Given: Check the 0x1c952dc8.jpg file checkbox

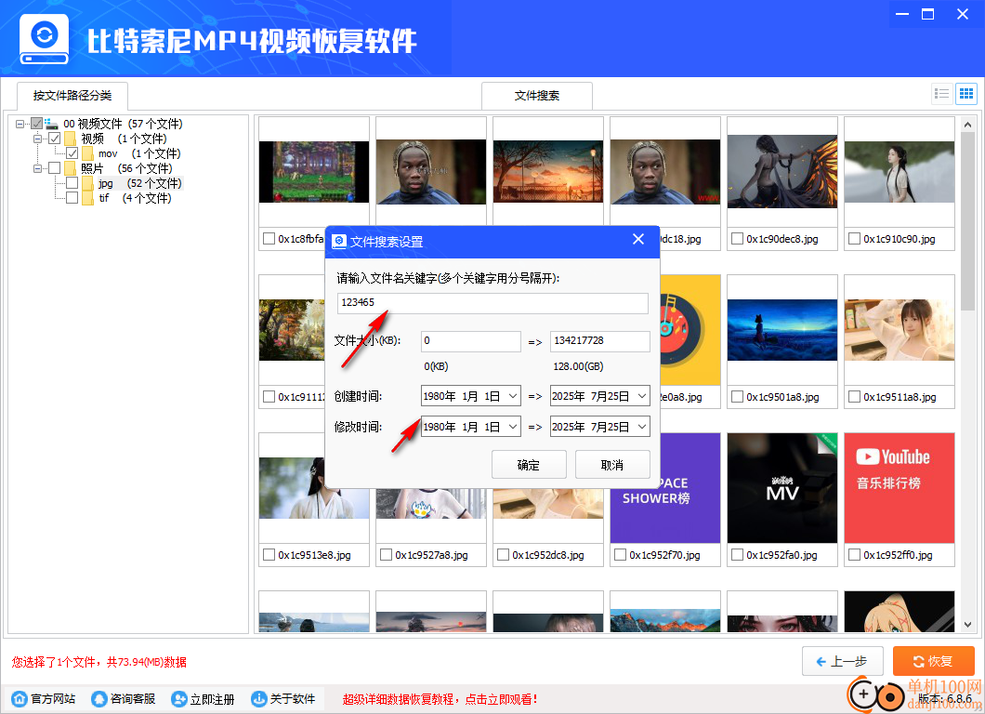Looking at the screenshot, I should point(503,554).
